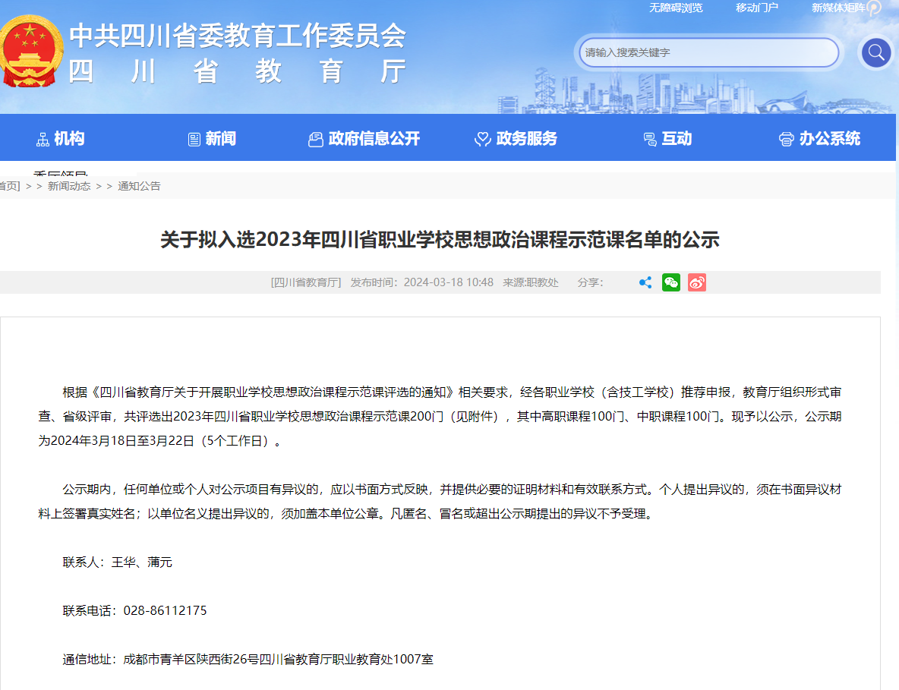This screenshot has height=690, width=899.
Task: Click the article headline about 思想政治课程示范课名单
Action: [x=440, y=240]
